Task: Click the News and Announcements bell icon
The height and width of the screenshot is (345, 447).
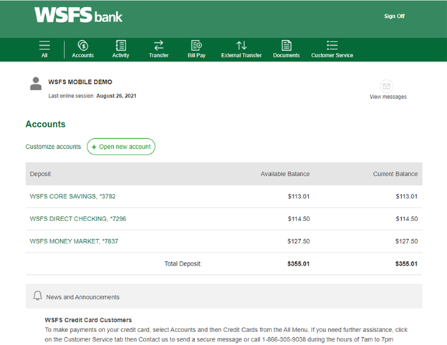Action: (x=37, y=296)
